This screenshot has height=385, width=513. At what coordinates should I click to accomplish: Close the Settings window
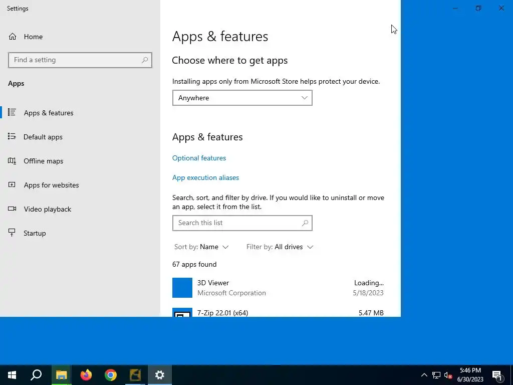[x=501, y=8]
